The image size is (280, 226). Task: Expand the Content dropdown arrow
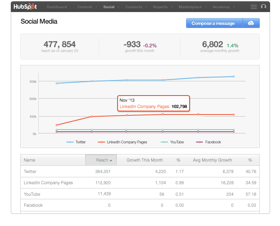(x=96, y=7)
